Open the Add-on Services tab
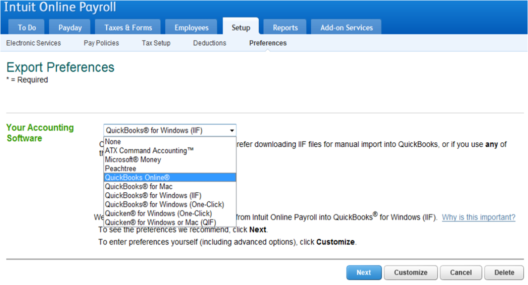The height and width of the screenshot is (285, 528). pos(347,28)
